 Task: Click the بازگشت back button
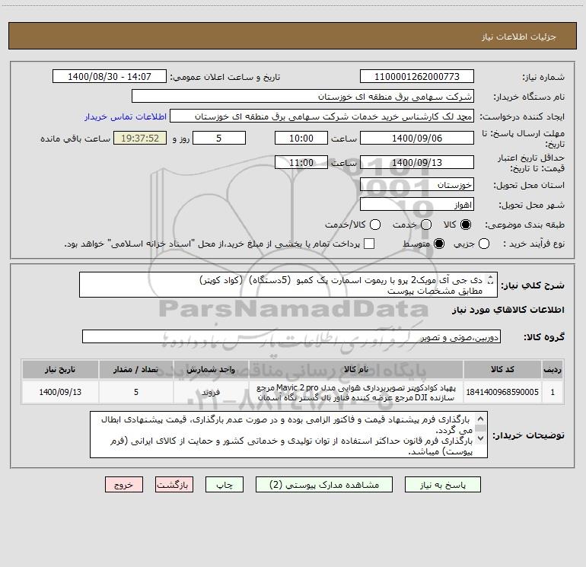coord(174,485)
